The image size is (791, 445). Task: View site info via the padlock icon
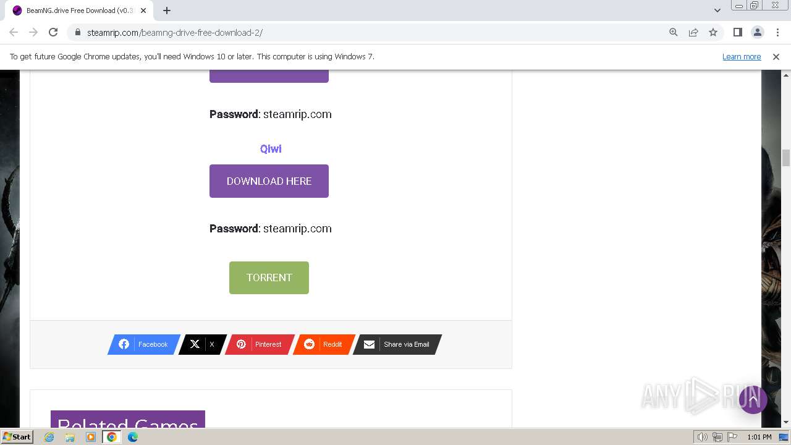(x=77, y=32)
